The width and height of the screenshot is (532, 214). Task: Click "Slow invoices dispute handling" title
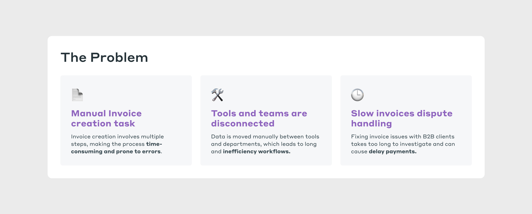pyautogui.click(x=402, y=118)
